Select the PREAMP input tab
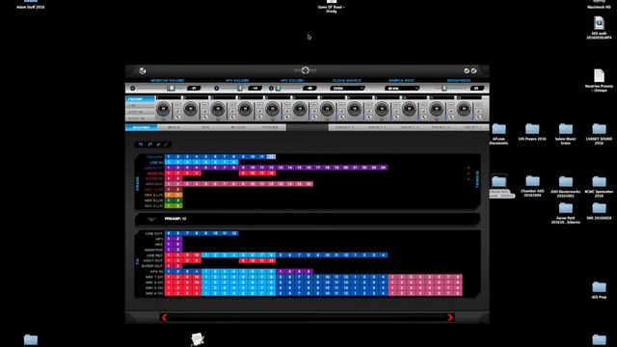The width and height of the screenshot is (617, 347). (x=140, y=99)
